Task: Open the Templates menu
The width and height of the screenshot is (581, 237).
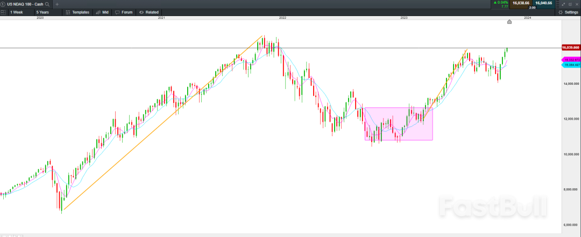Action: point(77,12)
